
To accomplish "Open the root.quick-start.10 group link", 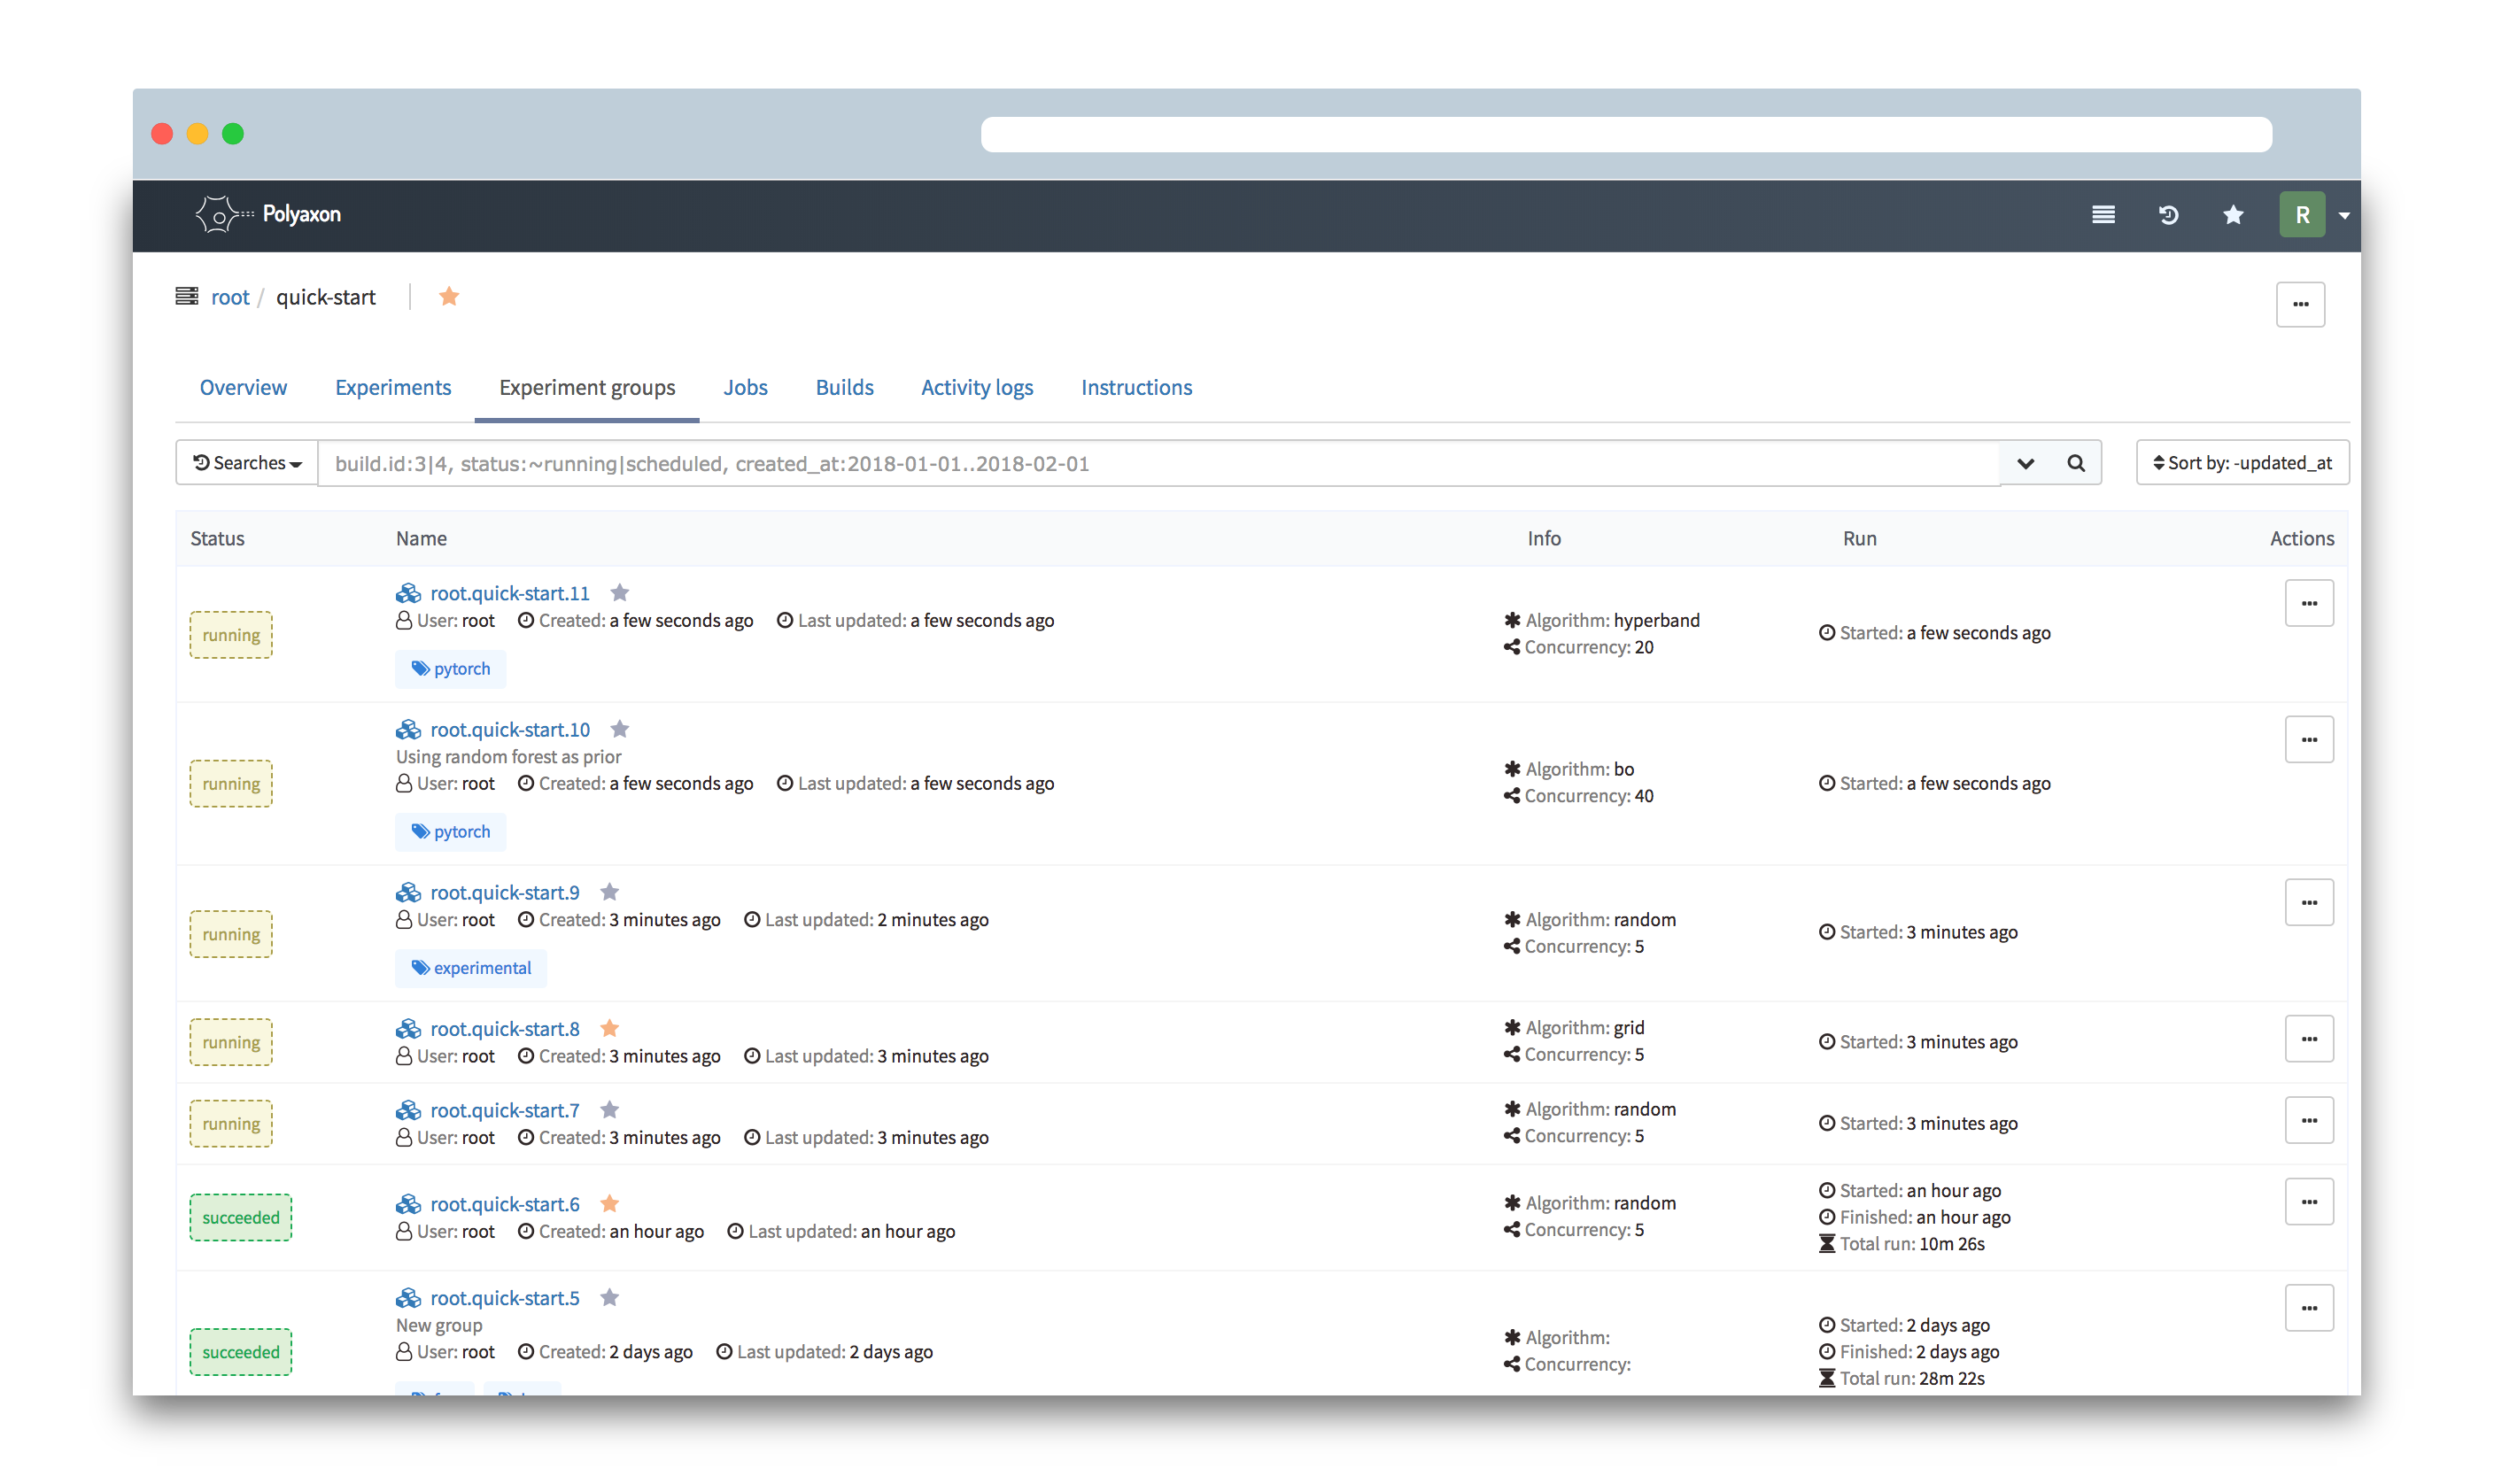I will (x=509, y=729).
